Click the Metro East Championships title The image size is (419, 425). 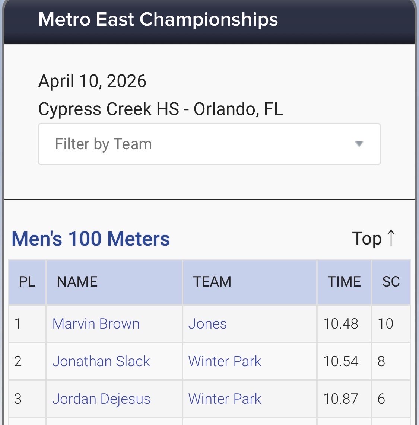[x=158, y=19]
